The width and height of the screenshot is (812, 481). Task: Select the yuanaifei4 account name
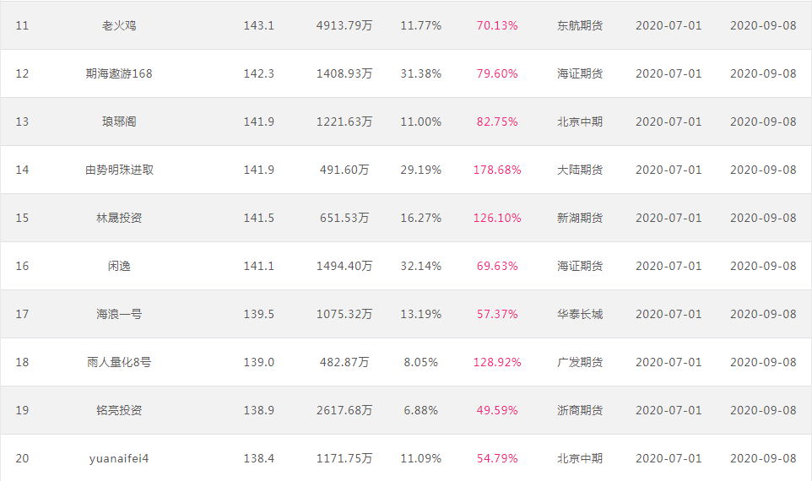[118, 459]
